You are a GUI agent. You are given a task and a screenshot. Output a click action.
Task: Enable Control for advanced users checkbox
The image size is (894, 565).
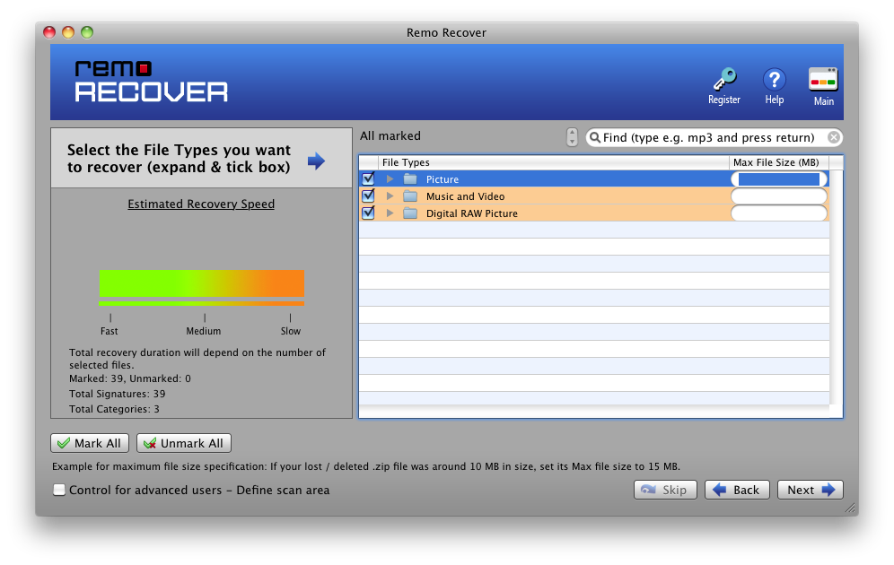pos(58,490)
